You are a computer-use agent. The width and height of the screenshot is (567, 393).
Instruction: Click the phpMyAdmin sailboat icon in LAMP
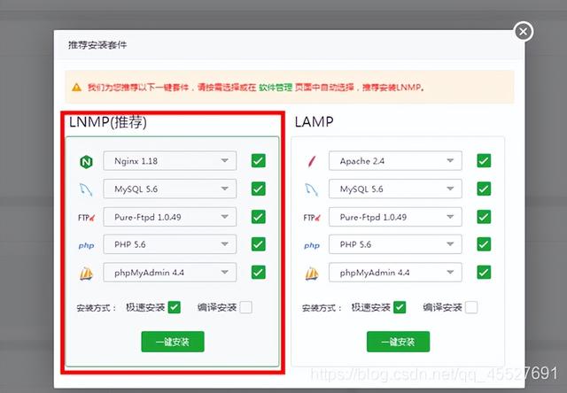coord(312,274)
